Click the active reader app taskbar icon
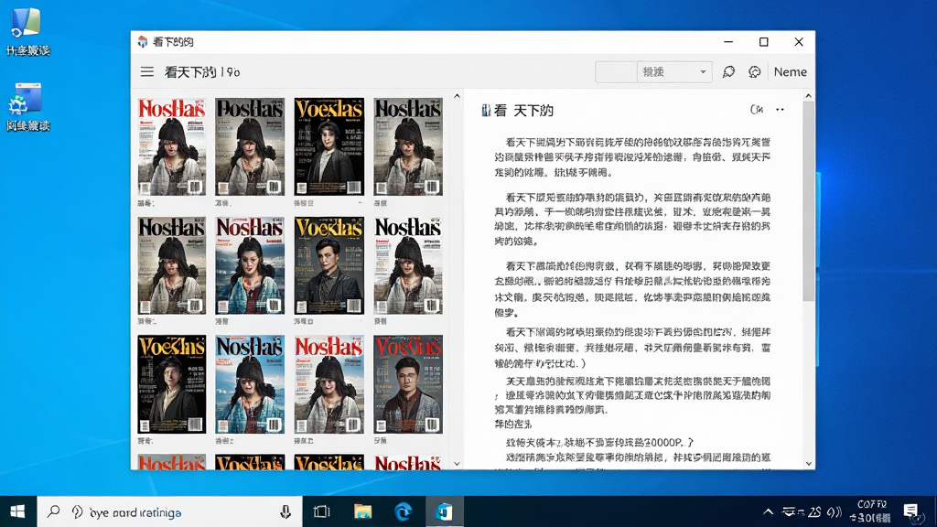 coord(444,511)
